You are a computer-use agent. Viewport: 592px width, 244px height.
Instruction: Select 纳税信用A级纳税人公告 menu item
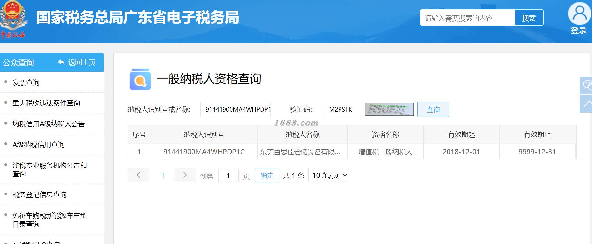coord(48,124)
